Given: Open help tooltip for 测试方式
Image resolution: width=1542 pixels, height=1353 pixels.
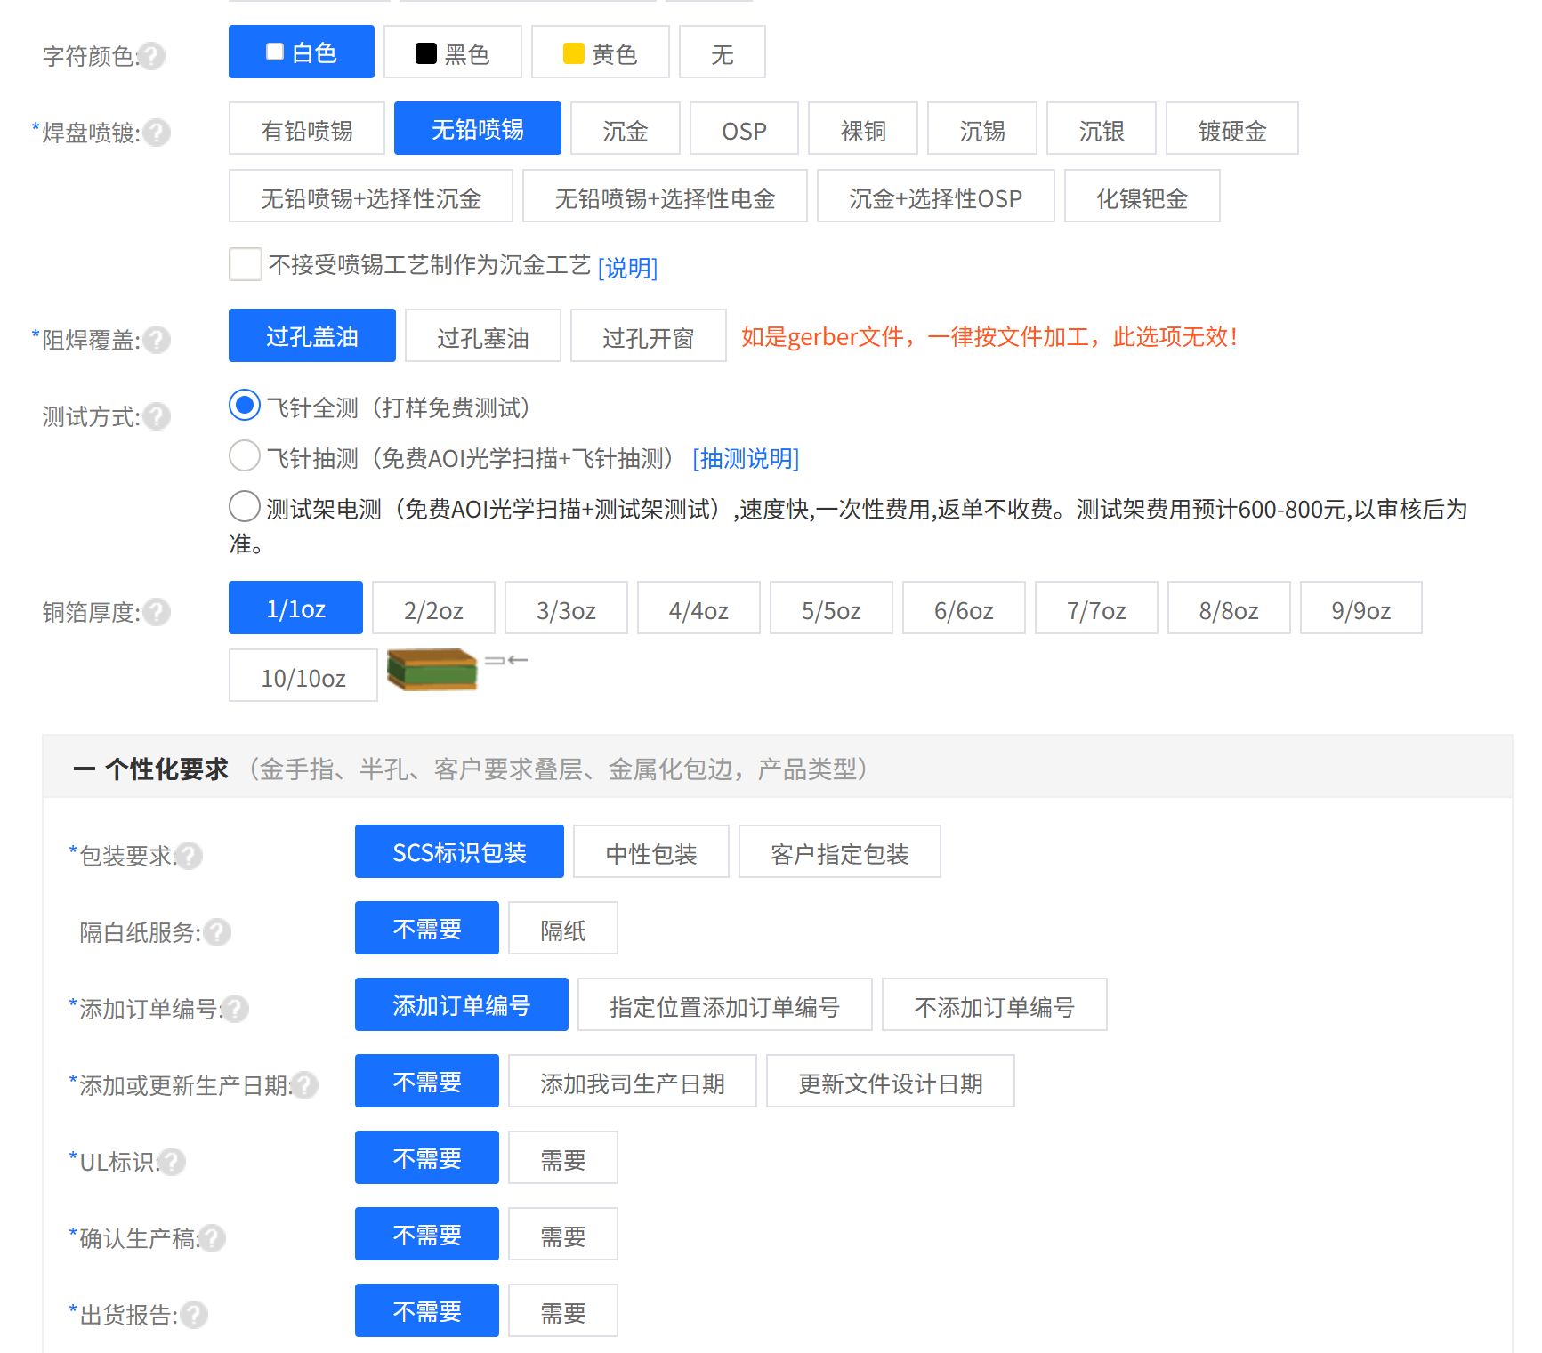Looking at the screenshot, I should point(157,416).
